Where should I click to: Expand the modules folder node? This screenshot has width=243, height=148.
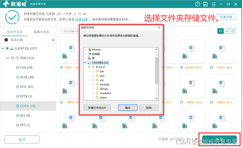(93, 93)
